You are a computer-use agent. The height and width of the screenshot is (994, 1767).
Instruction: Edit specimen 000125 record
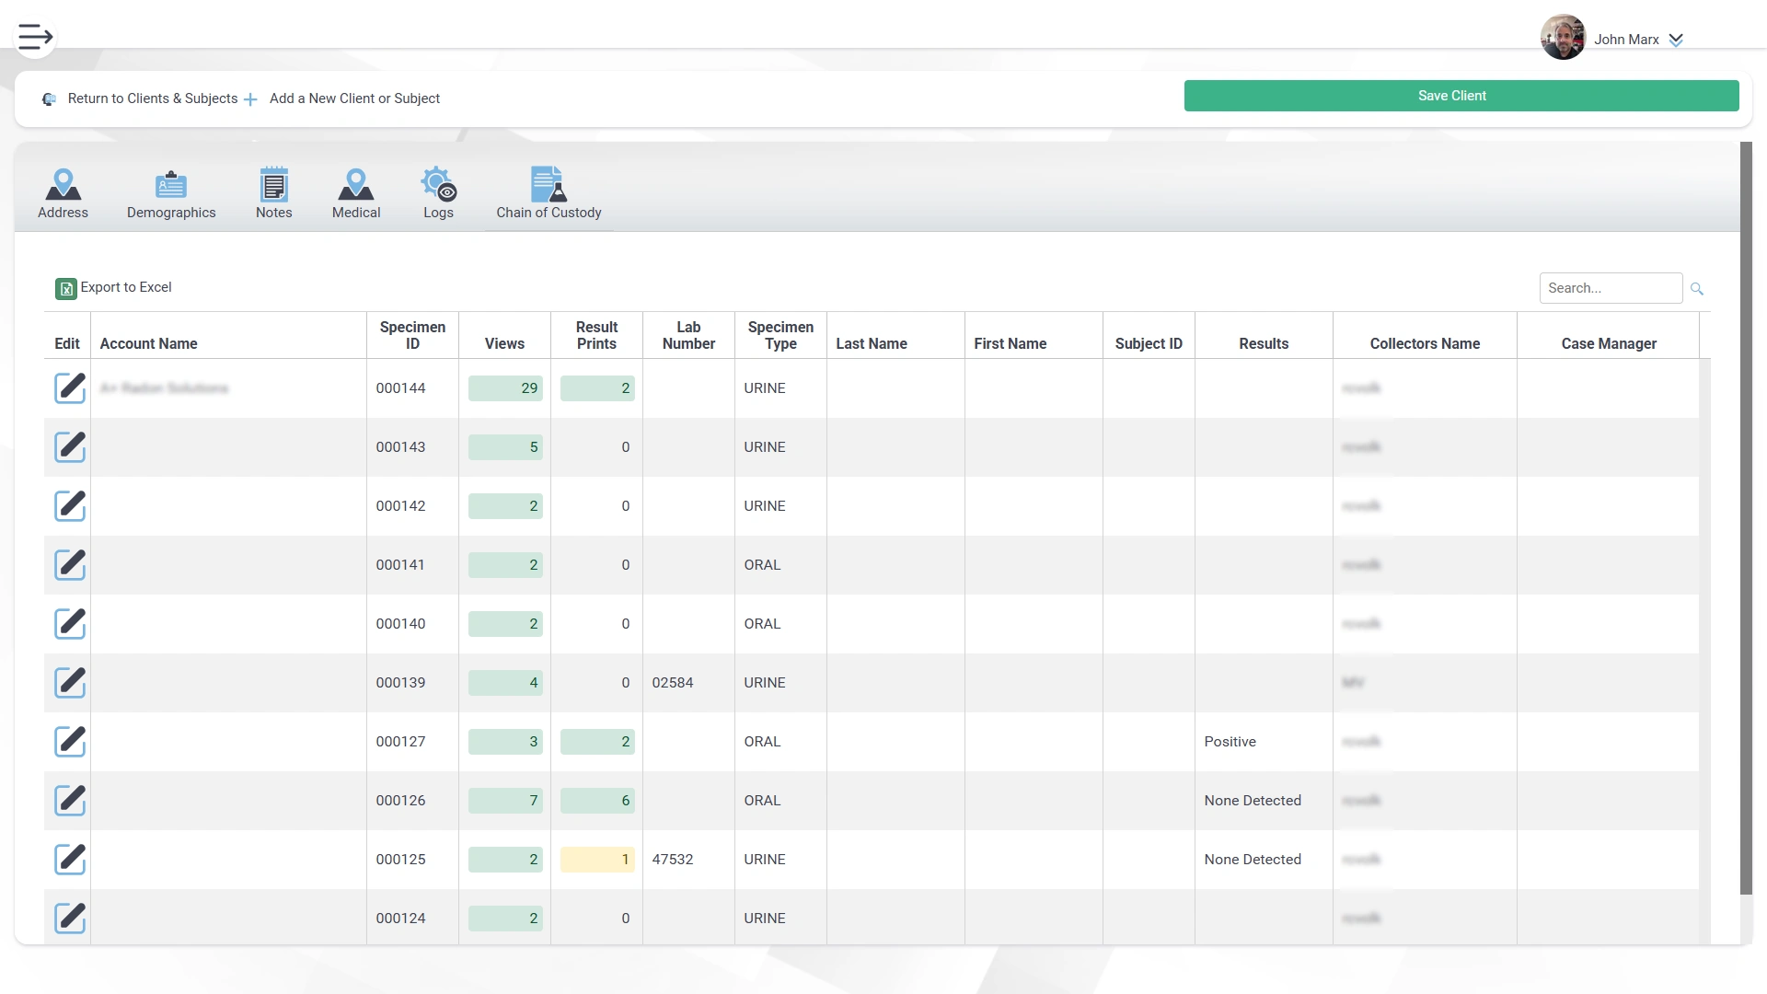[70, 860]
